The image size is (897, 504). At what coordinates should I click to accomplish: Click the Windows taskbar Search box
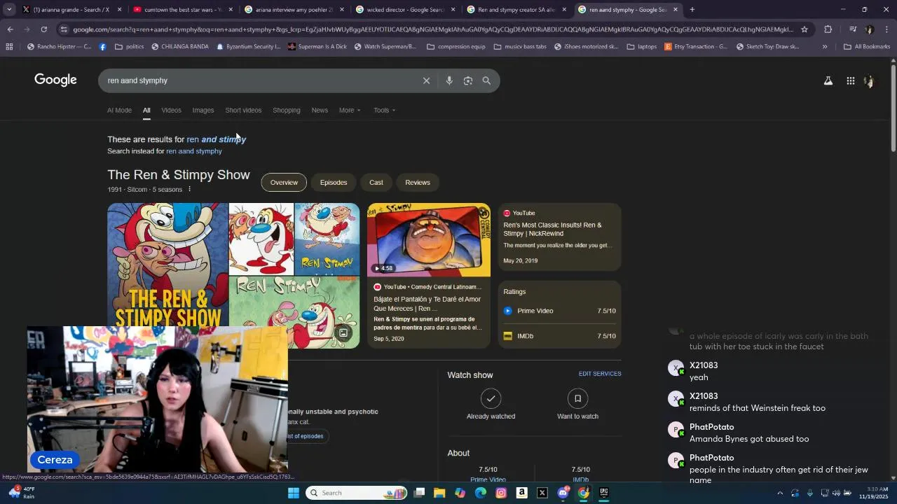tap(357, 493)
